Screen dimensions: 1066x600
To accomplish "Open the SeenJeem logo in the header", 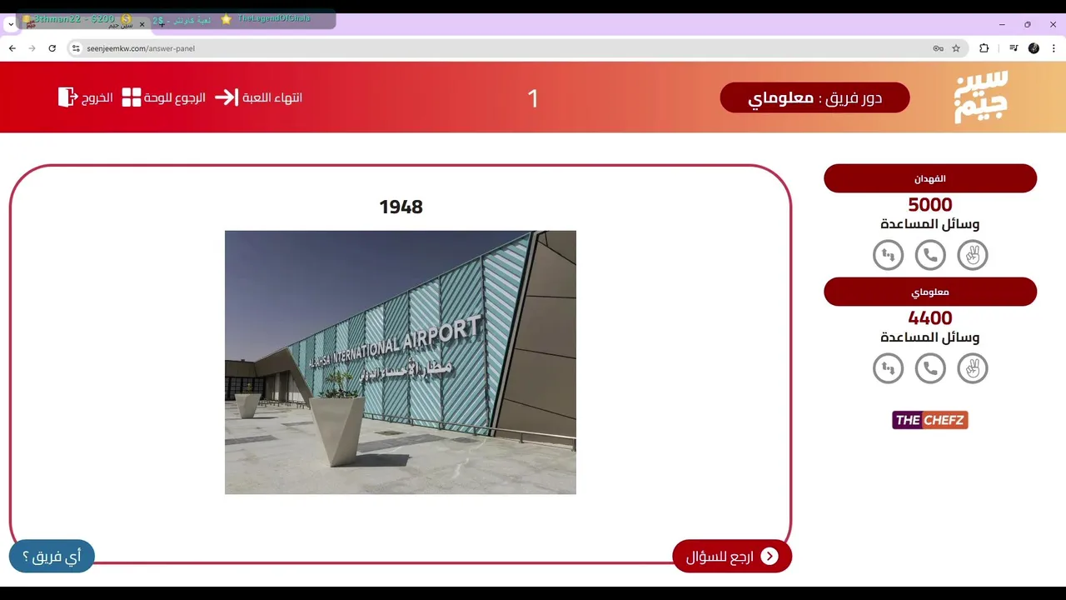I will pos(981,97).
